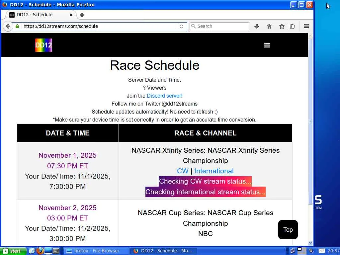Image resolution: width=340 pixels, height=255 pixels.
Task: Close the Firefox window
Action: [x=309, y=5]
